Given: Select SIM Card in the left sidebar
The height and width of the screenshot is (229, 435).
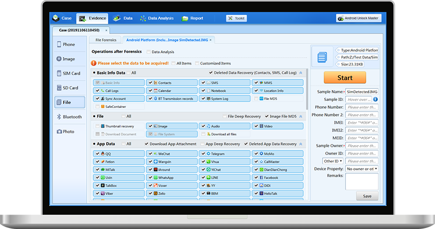Looking at the screenshot, I should [69, 73].
